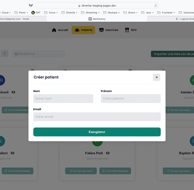Click Antoine's green avatar circle
194x190 pixels.
tap(192, 80)
